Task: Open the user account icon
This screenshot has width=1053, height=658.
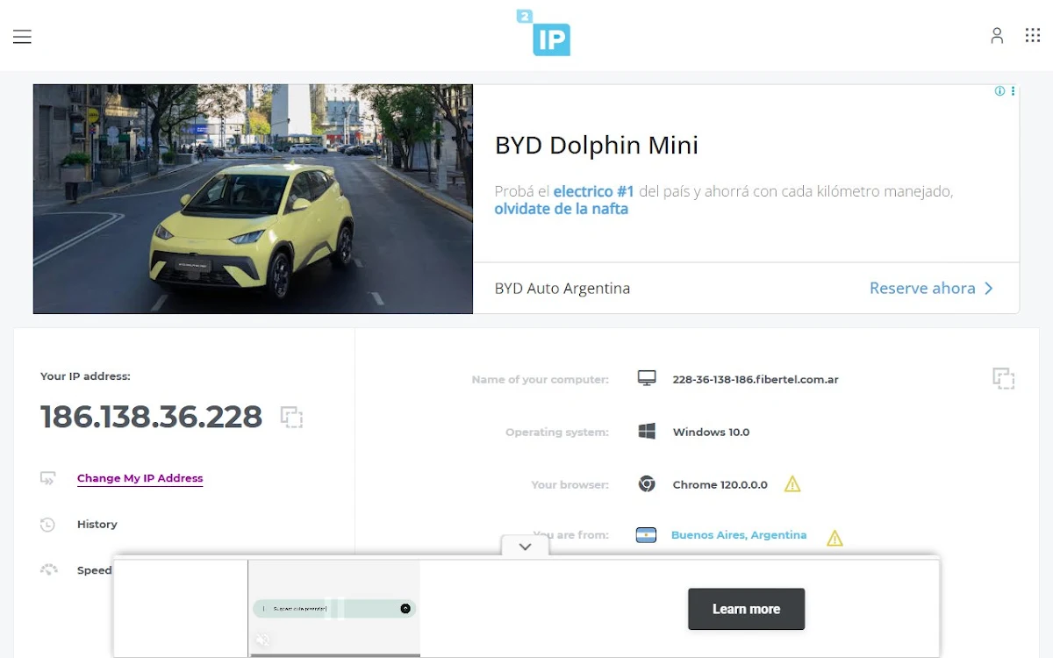Action: [997, 36]
